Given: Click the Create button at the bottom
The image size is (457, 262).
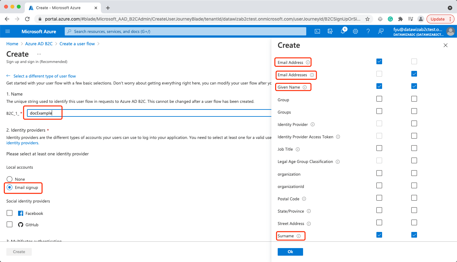Looking at the screenshot, I should point(19,252).
